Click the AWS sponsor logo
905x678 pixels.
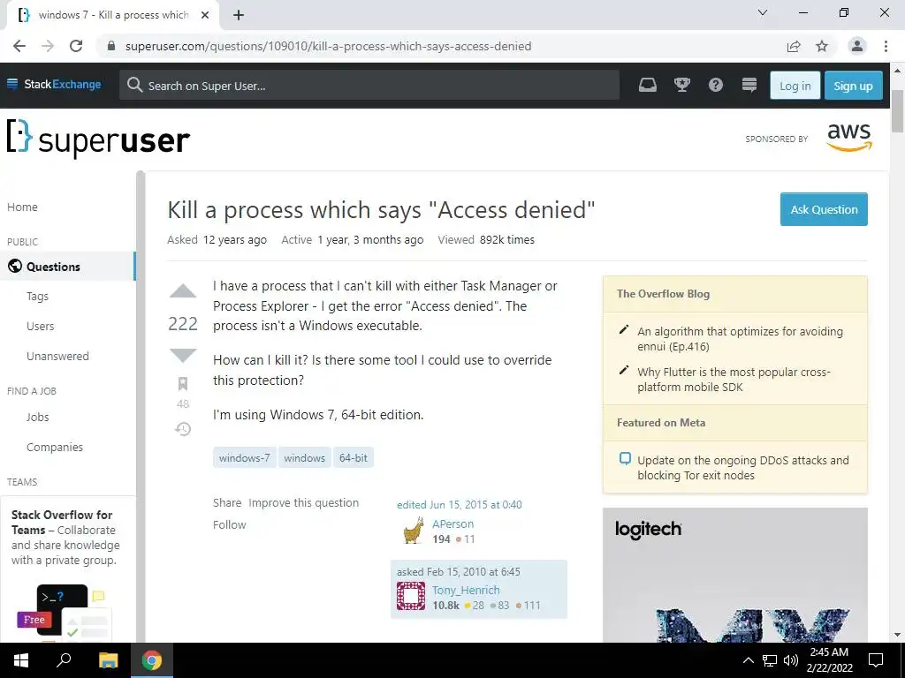point(849,137)
